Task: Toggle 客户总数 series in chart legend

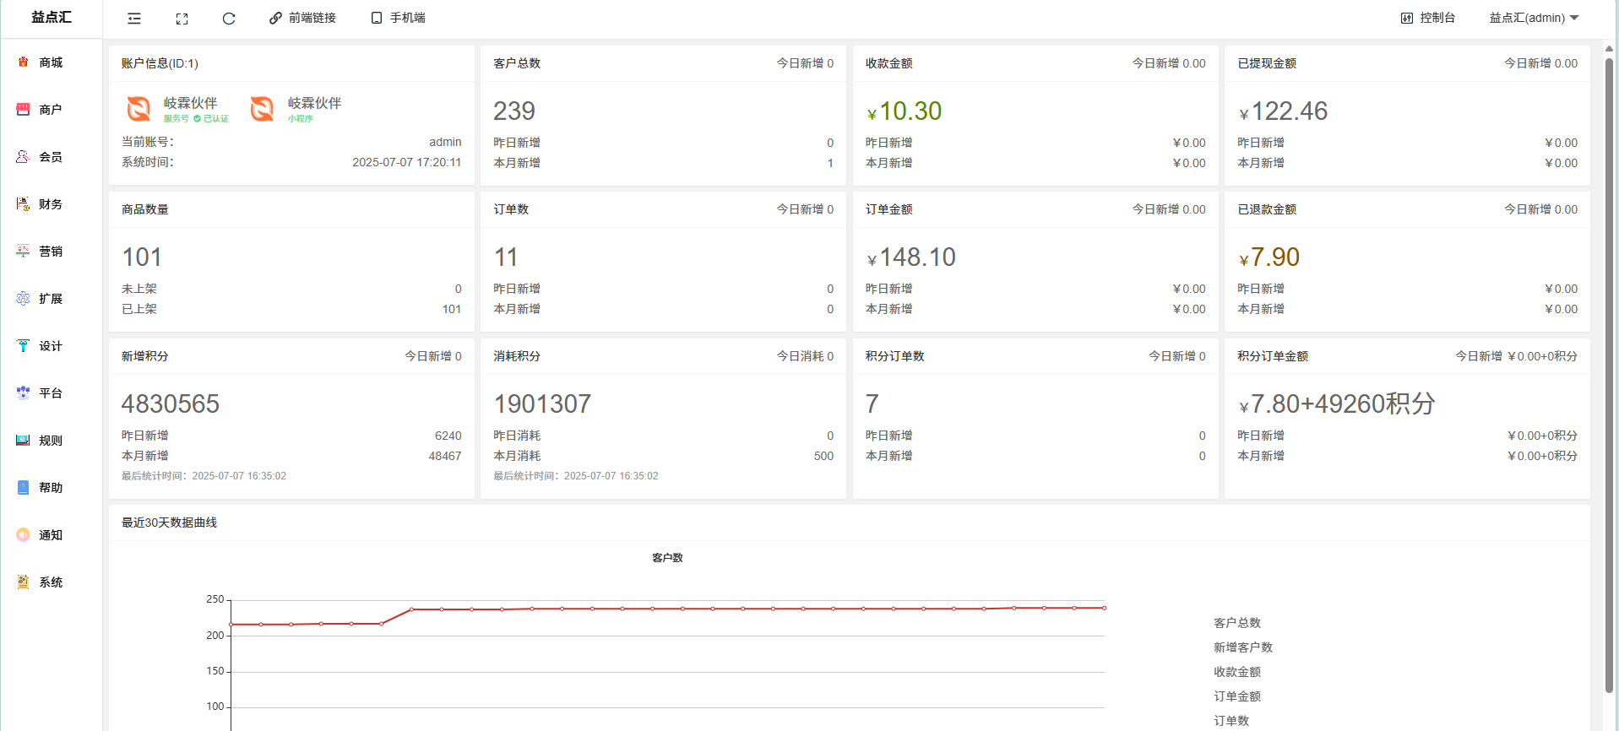Action: click(x=1236, y=623)
